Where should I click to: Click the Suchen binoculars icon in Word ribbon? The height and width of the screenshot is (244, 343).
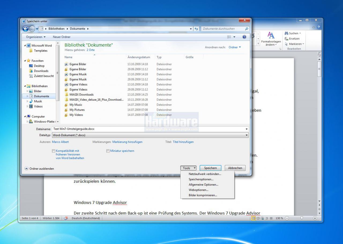click(286, 33)
